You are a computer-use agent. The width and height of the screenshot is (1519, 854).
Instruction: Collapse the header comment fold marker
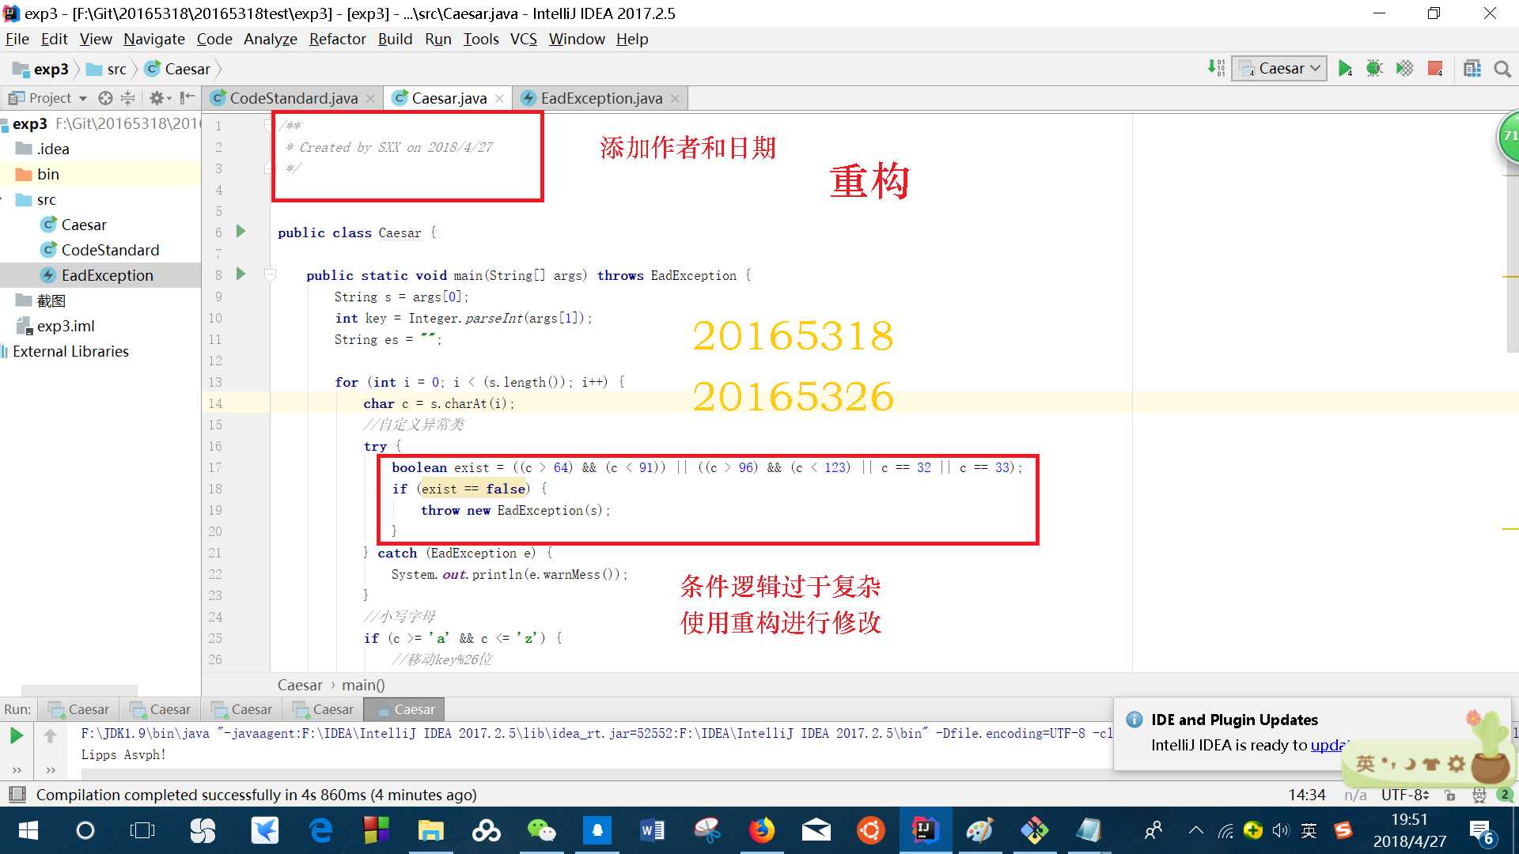(x=268, y=123)
